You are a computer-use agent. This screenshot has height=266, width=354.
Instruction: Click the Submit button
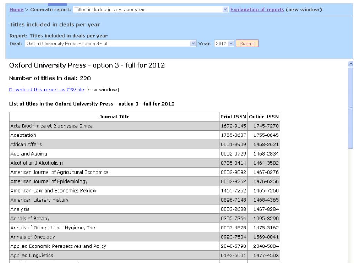coord(247,43)
